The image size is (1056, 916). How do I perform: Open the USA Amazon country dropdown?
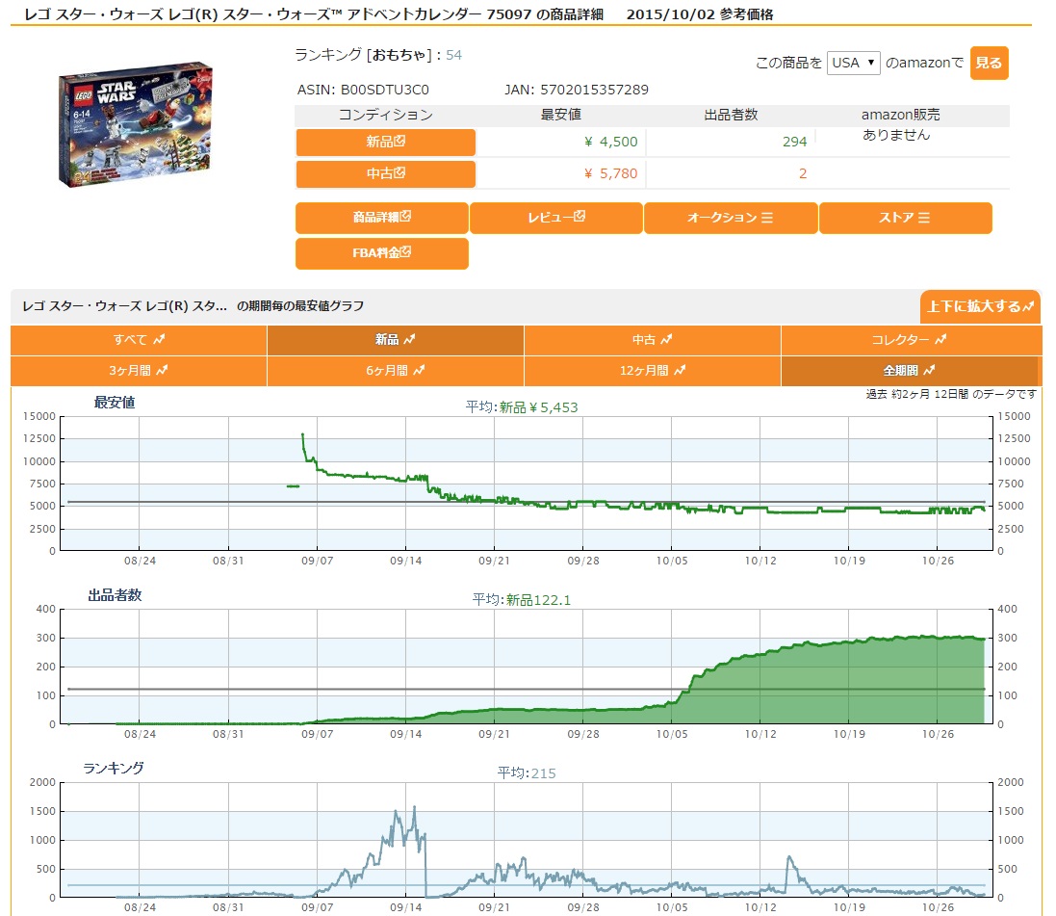pyautogui.click(x=853, y=63)
